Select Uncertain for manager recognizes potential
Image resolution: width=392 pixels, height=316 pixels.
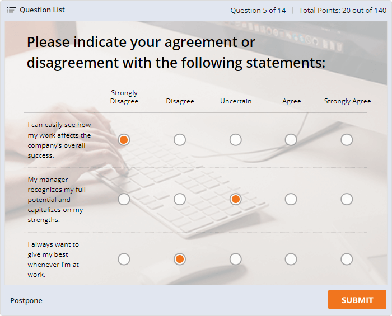point(236,199)
